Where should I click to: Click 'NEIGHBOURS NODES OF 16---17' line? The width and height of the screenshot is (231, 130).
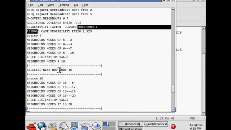pos(51,87)
